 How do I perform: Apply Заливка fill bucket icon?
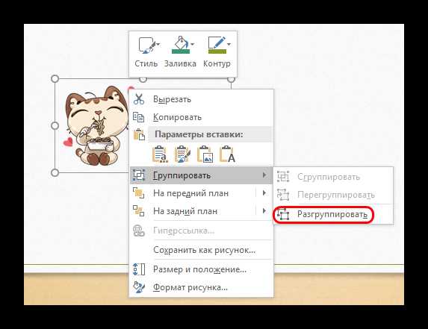coord(181,45)
